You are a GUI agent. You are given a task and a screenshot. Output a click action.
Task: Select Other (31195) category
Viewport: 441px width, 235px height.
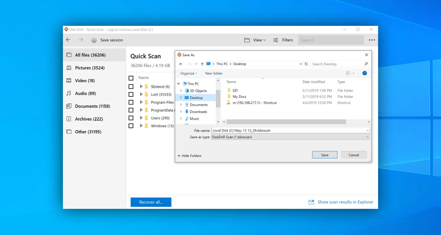click(94, 132)
